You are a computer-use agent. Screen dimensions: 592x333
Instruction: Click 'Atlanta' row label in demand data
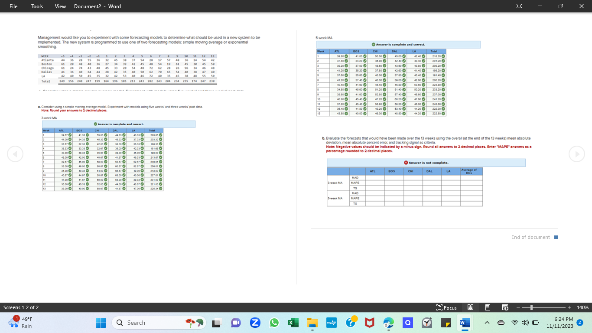(x=47, y=60)
